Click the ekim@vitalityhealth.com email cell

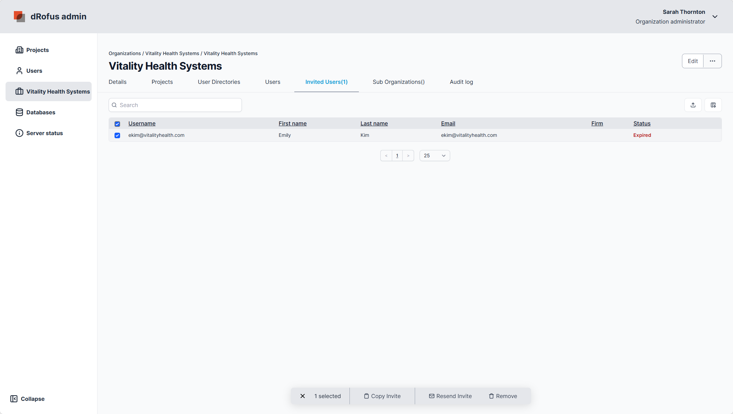pos(469,135)
